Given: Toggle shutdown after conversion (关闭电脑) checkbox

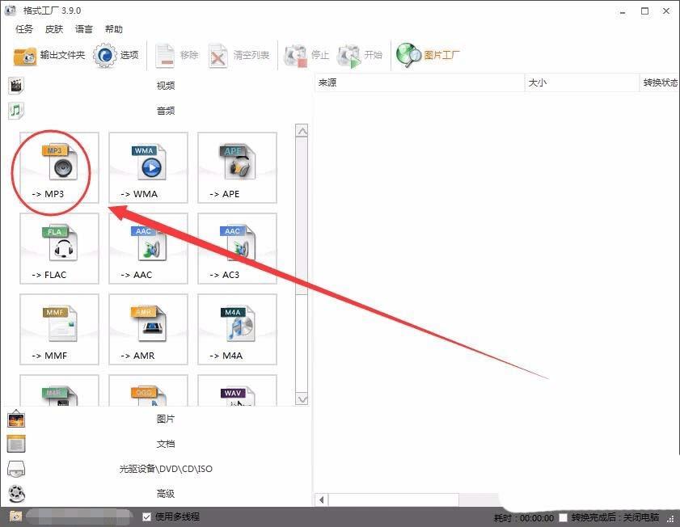Looking at the screenshot, I should click(x=563, y=517).
